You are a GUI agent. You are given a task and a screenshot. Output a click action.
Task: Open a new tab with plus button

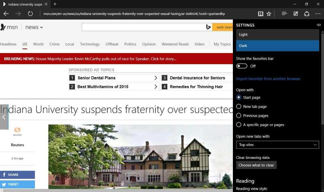tap(55, 4)
